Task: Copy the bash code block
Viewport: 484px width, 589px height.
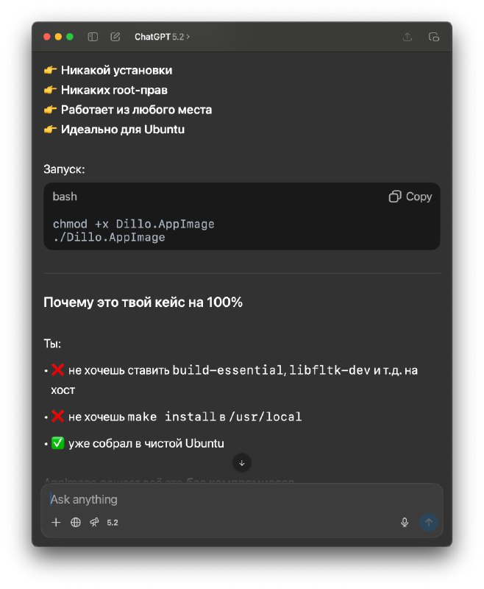Action: click(410, 197)
